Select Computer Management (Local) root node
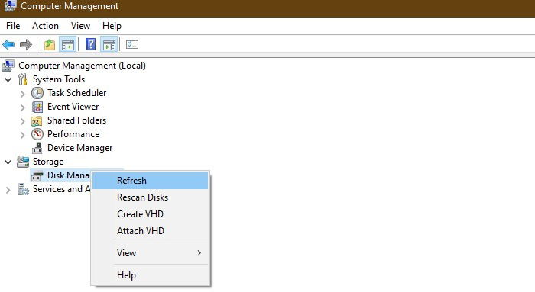This screenshot has width=535, height=292. pyautogui.click(x=82, y=66)
